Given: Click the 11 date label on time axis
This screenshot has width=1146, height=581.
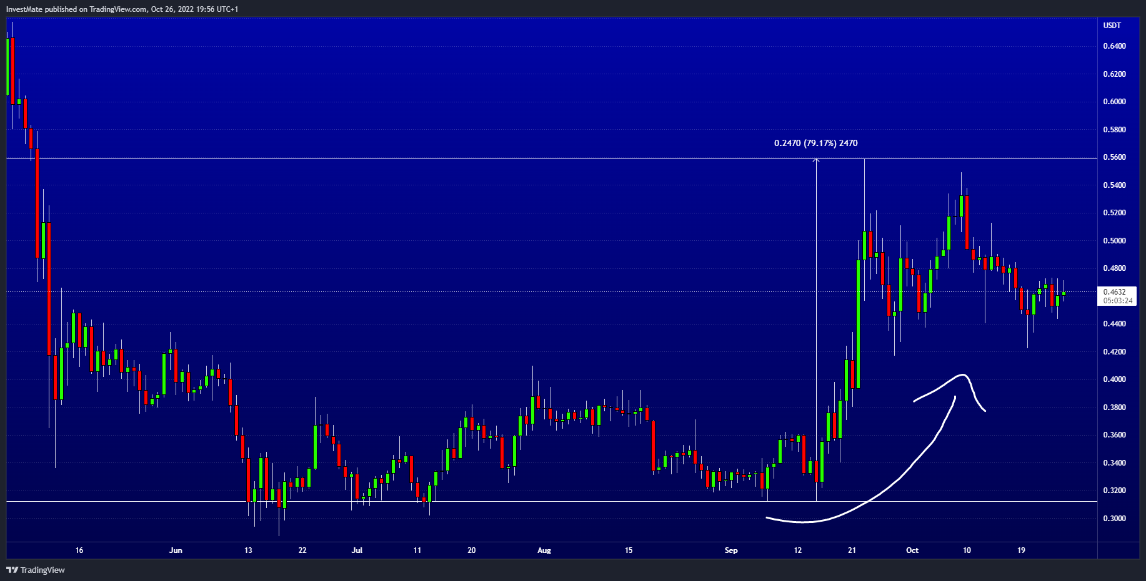Looking at the screenshot, I should 417,550.
